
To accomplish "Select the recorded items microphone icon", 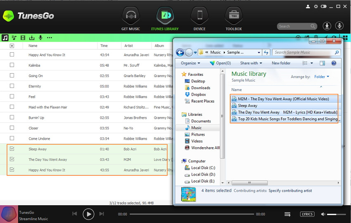I will pos(40,38).
